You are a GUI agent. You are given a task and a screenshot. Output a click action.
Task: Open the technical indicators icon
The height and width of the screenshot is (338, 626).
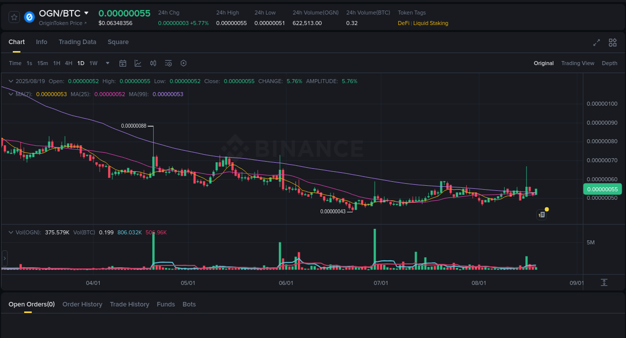pyautogui.click(x=138, y=63)
